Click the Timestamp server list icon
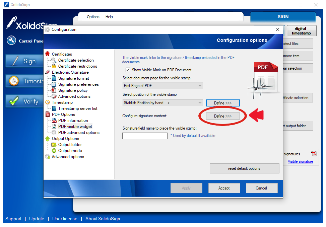Screen dimensions: 326x227 tap(54, 108)
